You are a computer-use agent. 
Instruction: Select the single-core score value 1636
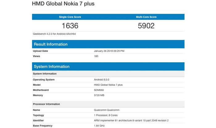click(70, 26)
